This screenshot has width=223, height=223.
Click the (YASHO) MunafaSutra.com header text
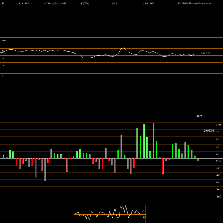(x=194, y=4)
